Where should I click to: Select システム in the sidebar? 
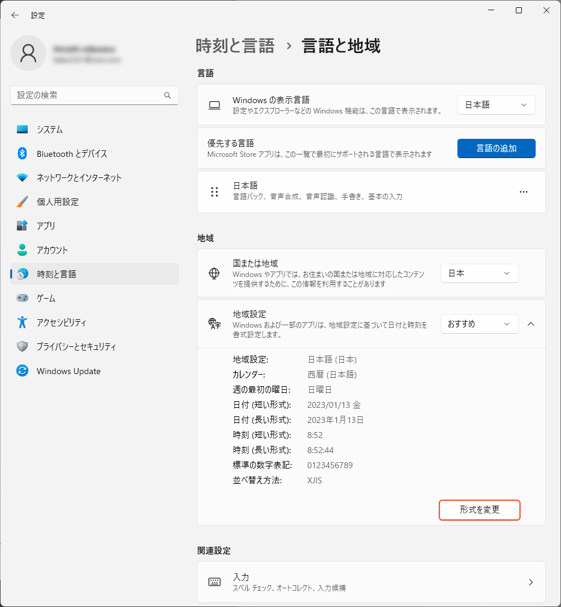click(49, 130)
